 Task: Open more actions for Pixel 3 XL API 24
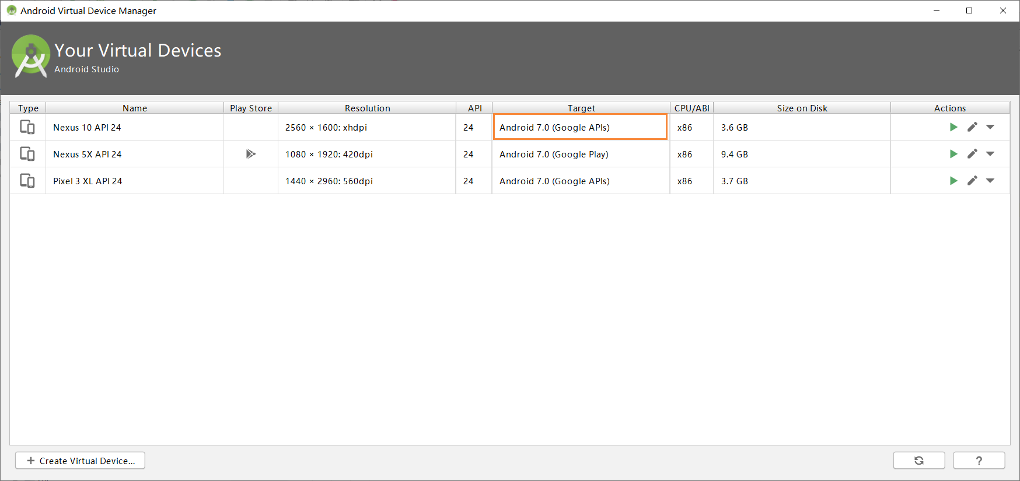click(x=990, y=181)
